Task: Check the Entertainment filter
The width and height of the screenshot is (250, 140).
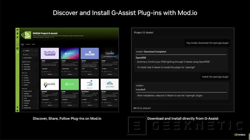Action: [23, 101]
